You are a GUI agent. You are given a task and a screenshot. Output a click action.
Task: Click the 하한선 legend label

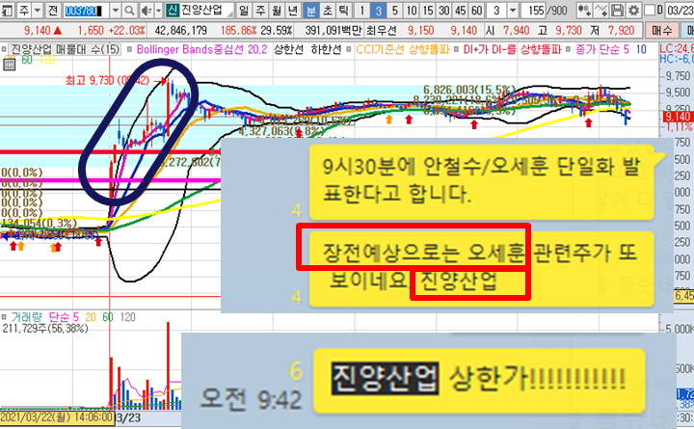(326, 49)
